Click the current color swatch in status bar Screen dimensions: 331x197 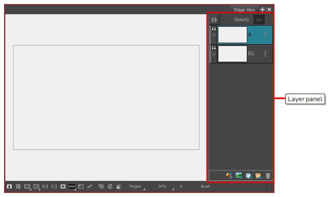tap(268, 187)
